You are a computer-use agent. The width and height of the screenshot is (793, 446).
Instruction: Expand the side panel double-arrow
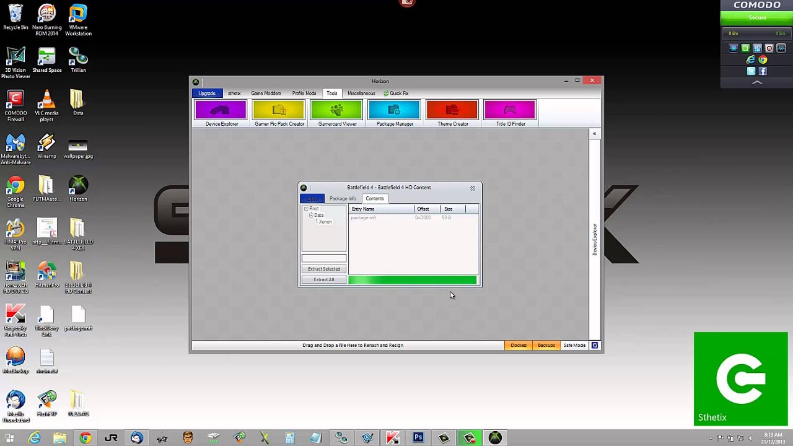point(594,134)
